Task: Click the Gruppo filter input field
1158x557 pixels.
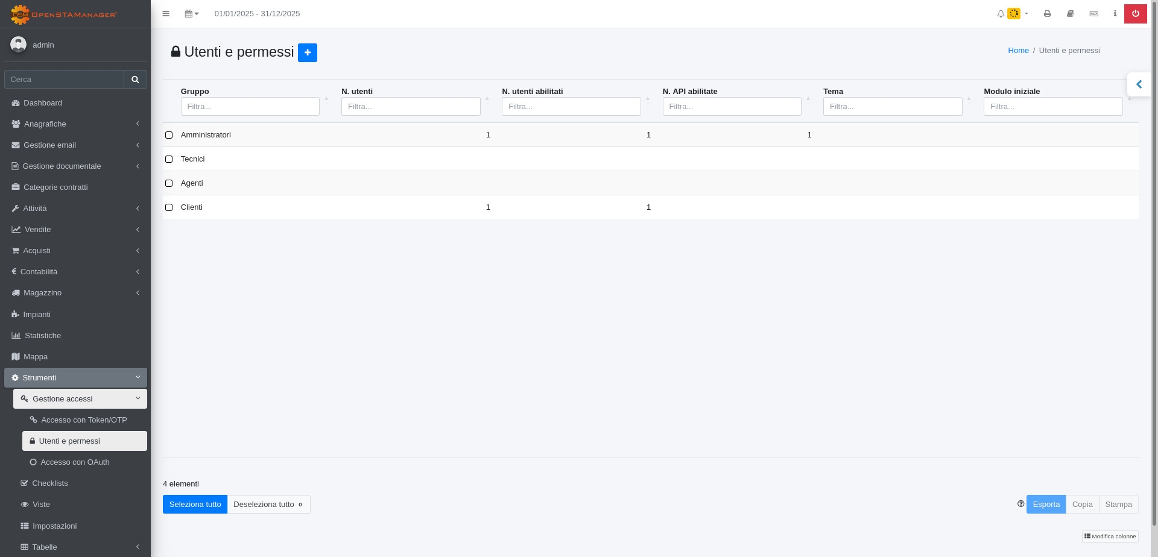Action: [x=250, y=107]
